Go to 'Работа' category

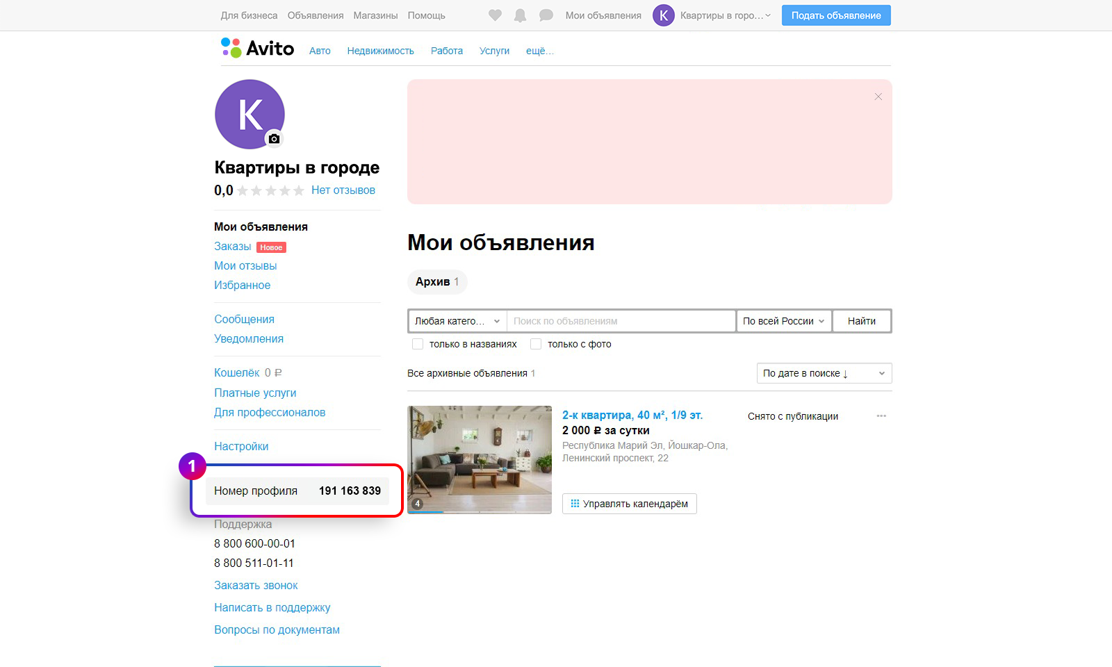[447, 51]
